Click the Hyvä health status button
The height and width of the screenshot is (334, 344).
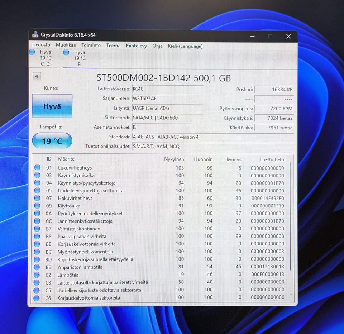(52, 106)
